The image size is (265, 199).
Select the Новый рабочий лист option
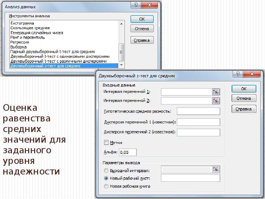pos(106,178)
